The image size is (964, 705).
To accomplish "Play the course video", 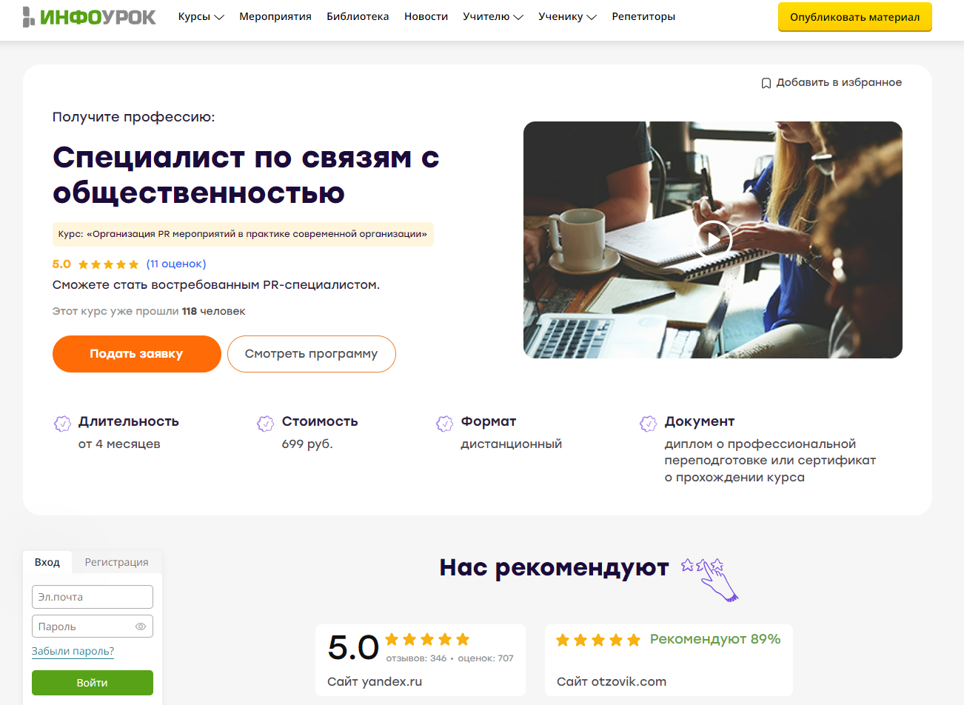I will [x=713, y=239].
